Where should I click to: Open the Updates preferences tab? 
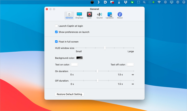pos(110,16)
